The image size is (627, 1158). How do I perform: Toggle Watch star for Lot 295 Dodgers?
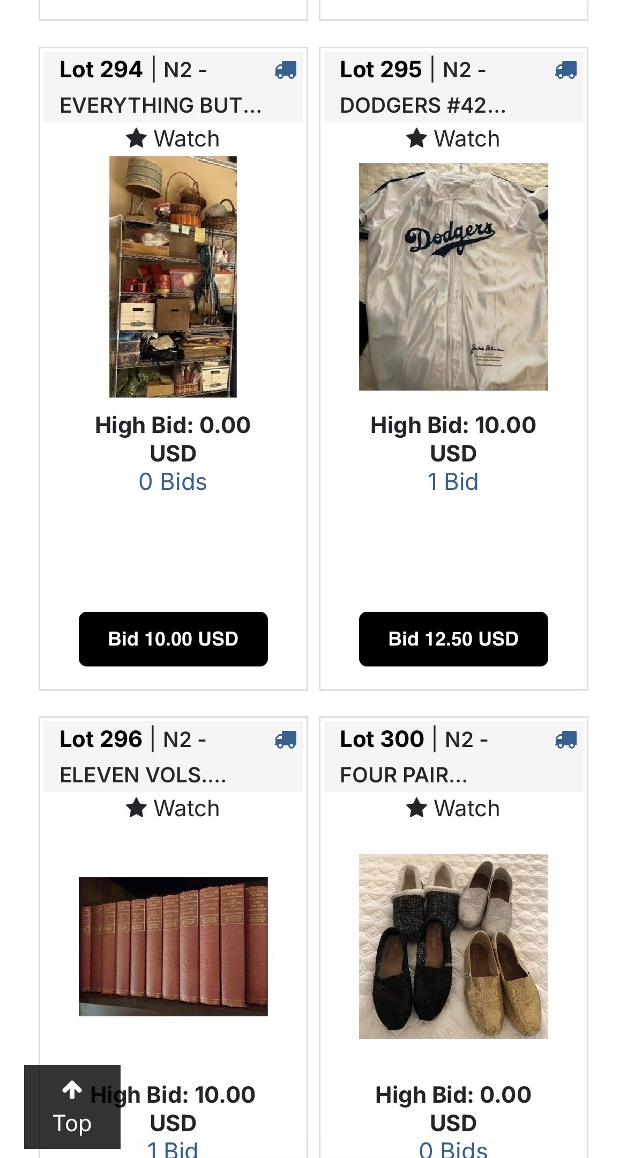(453, 138)
